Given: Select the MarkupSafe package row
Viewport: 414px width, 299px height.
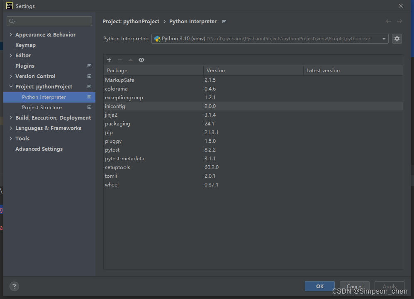Looking at the screenshot, I should click(253, 80).
